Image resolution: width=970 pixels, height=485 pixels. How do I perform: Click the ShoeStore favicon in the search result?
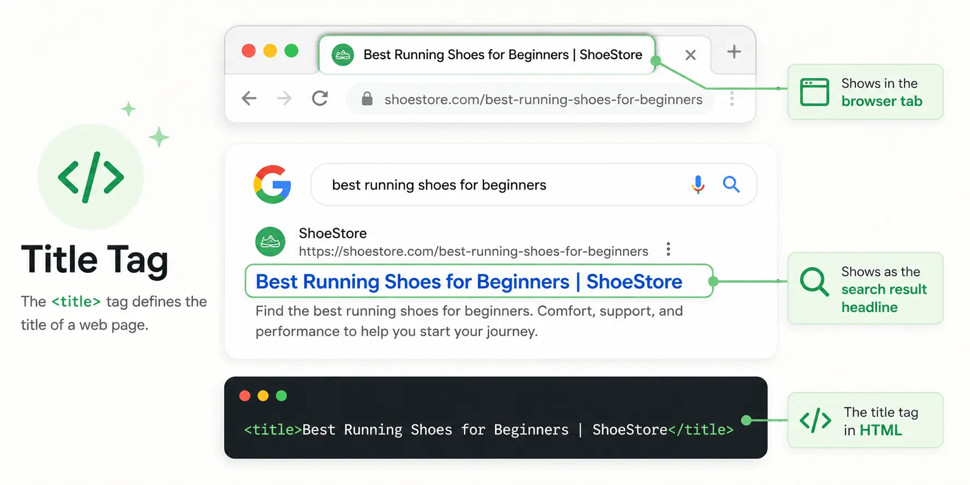pos(271,242)
